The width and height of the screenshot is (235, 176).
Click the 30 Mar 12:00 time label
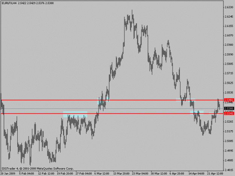point(159,173)
